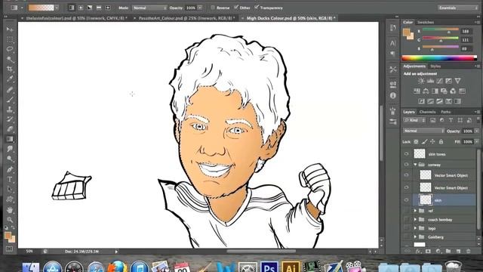Choose the Reflected Gradient style icon
Viewport: 483px width, 272px height.
(x=99, y=8)
